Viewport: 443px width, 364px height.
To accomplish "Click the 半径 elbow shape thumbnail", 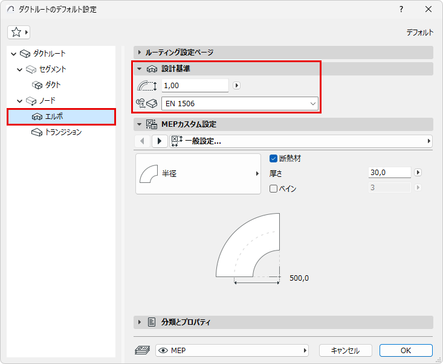I will (149, 174).
